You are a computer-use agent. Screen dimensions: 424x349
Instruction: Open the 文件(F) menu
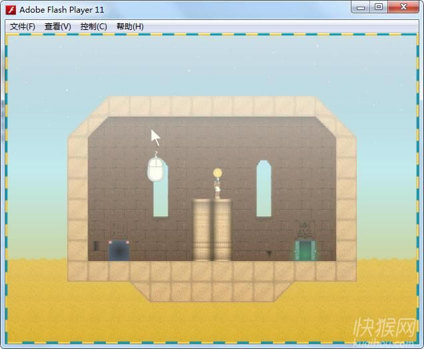22,27
